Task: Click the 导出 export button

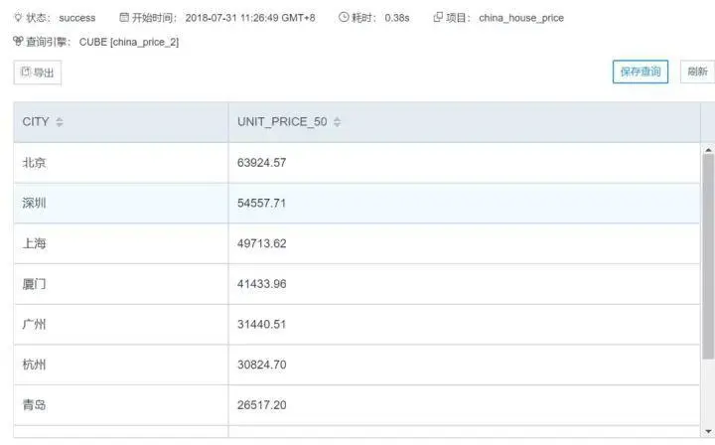Action: pos(38,73)
